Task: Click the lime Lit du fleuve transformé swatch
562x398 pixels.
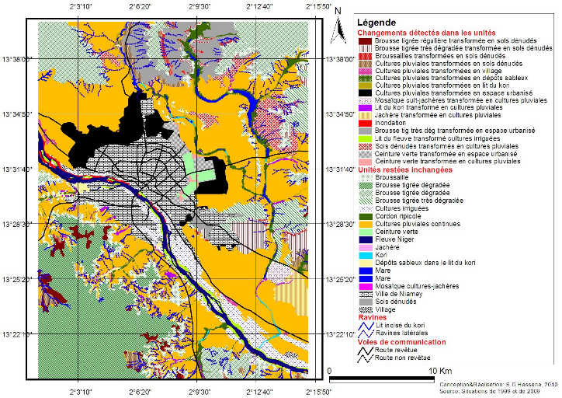Action: [x=366, y=138]
